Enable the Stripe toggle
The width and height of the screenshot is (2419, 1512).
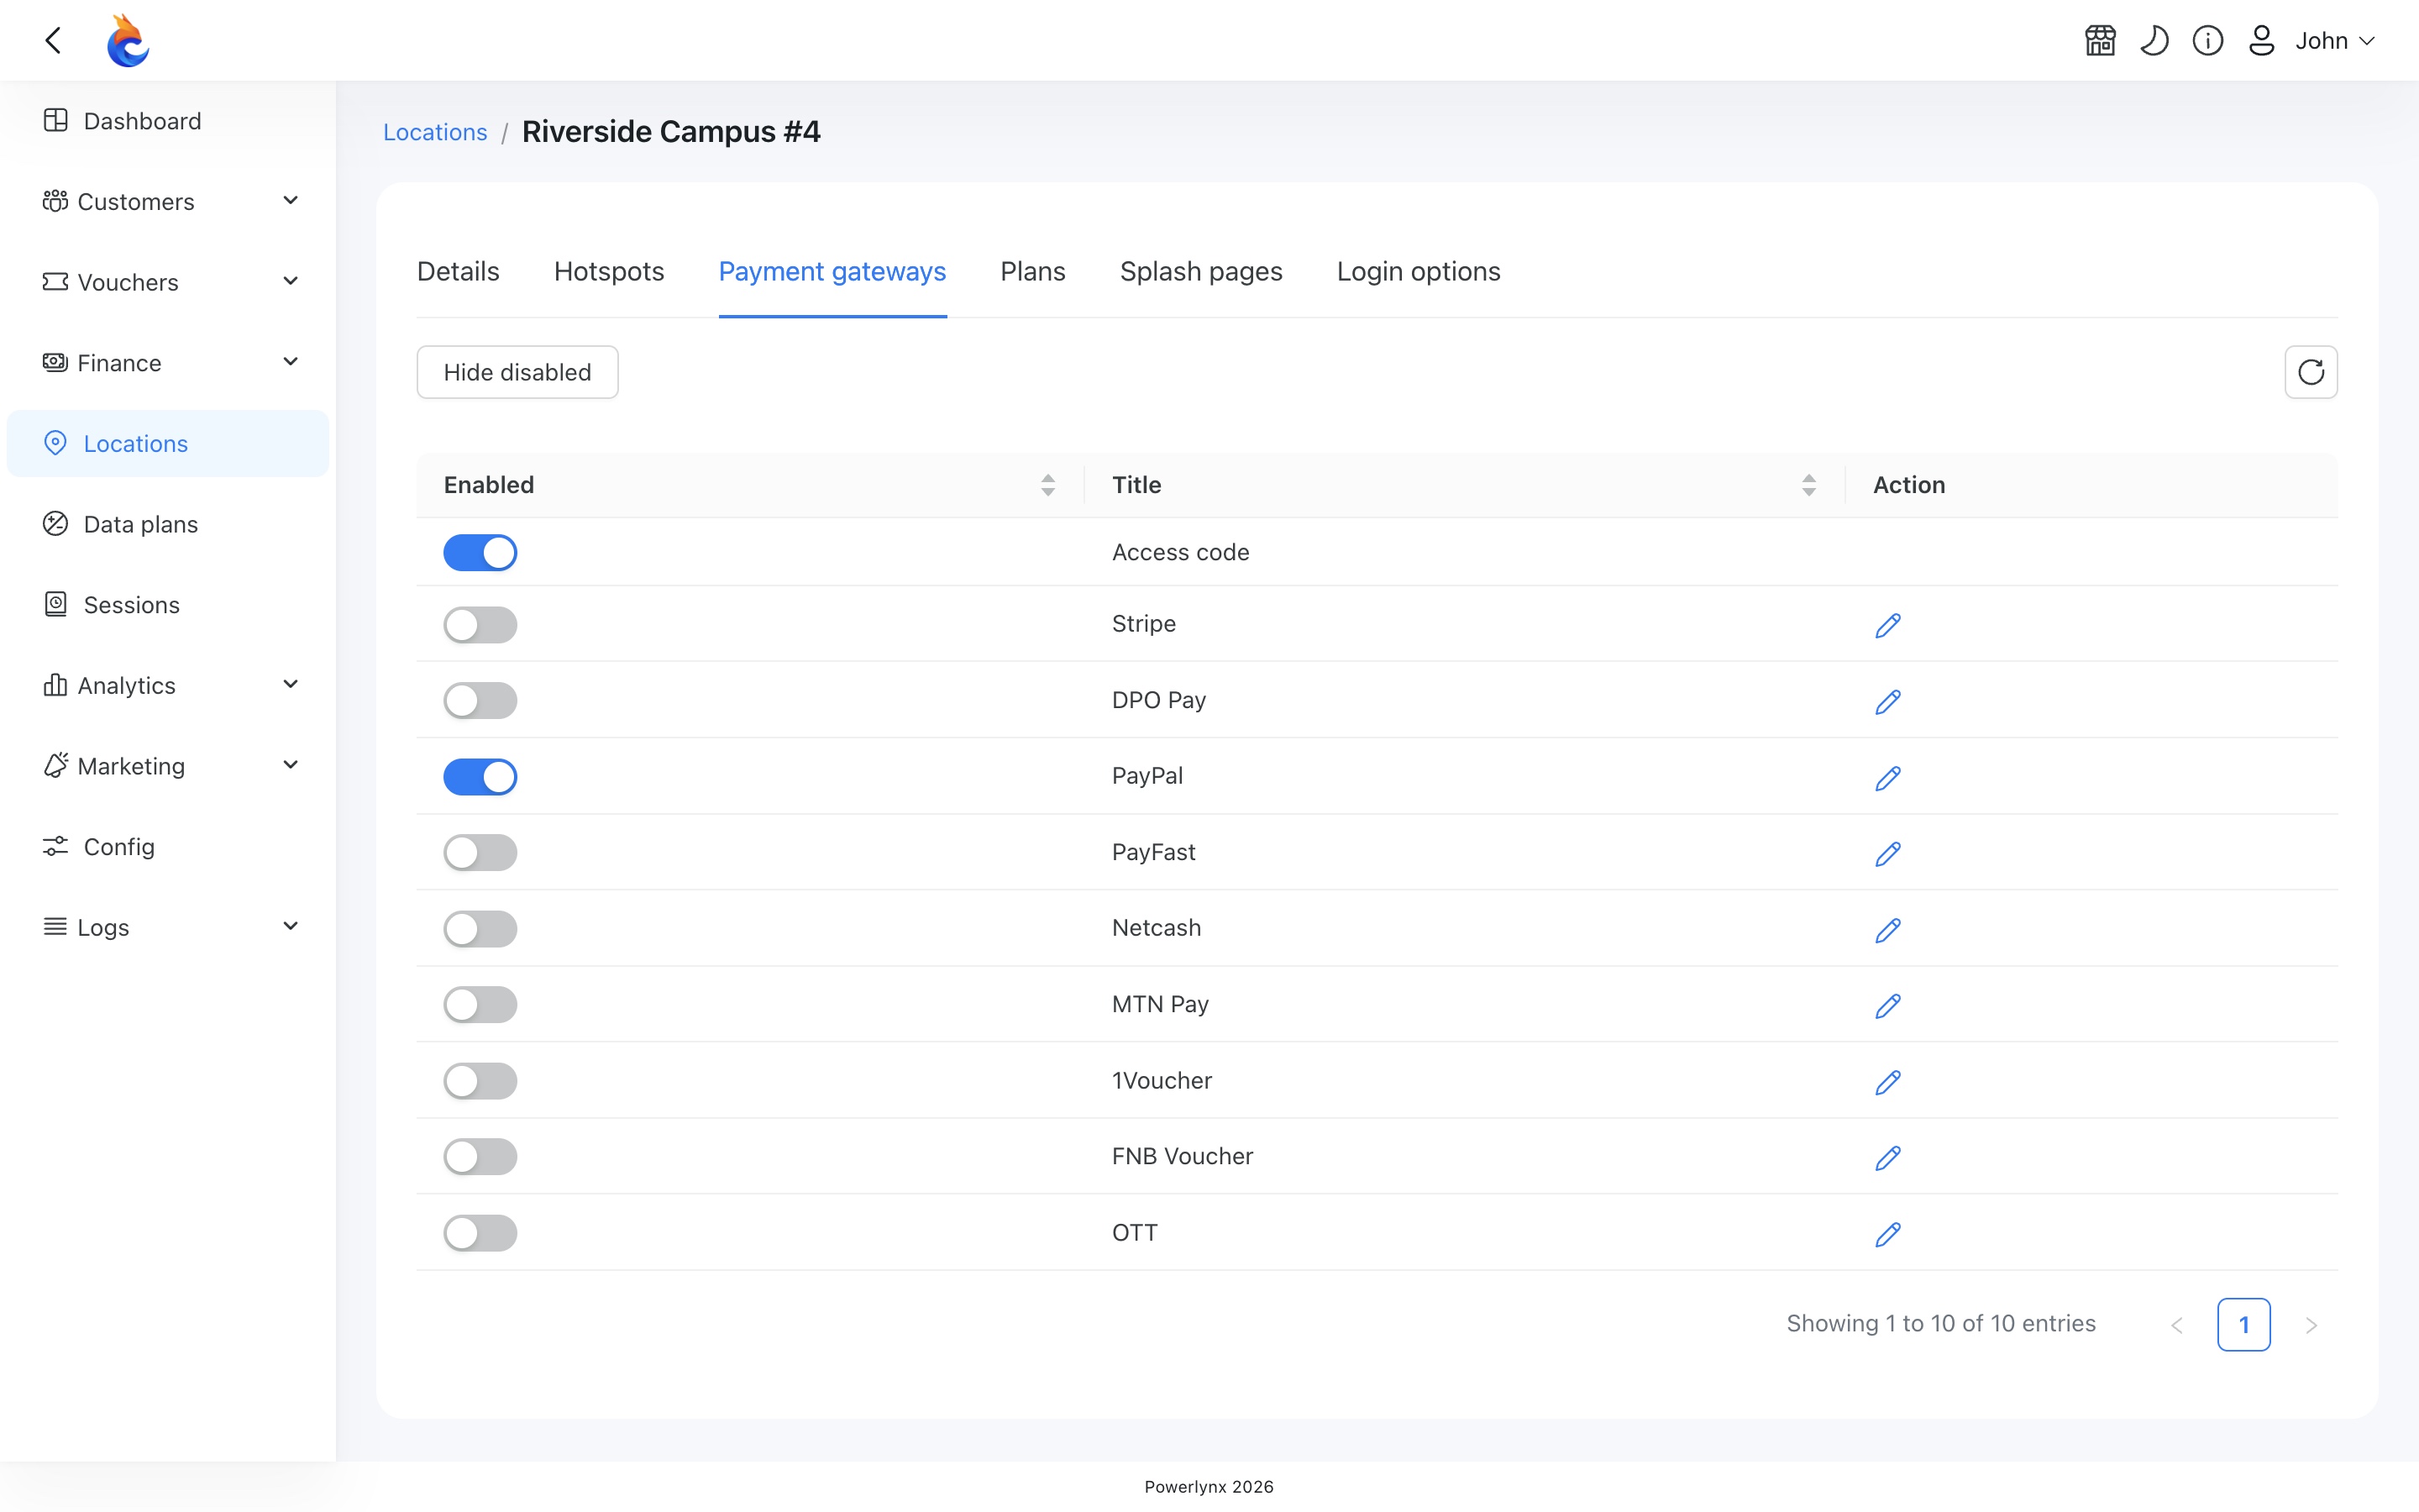coord(480,625)
